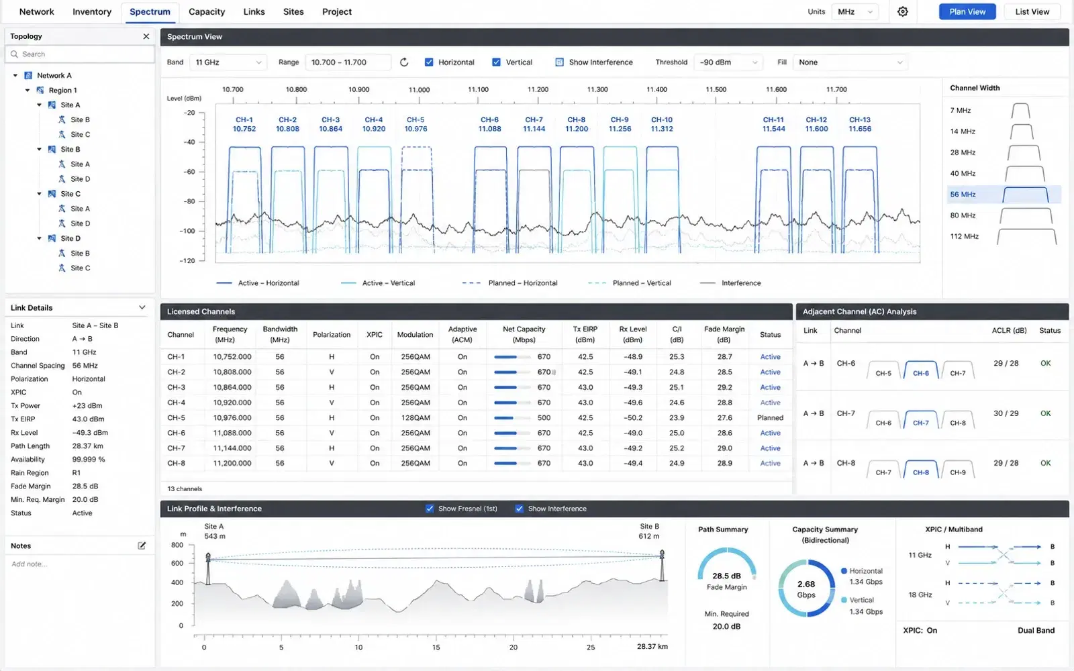Open the Band 11 GHz dropdown
The image size is (1074, 671).
228,62
